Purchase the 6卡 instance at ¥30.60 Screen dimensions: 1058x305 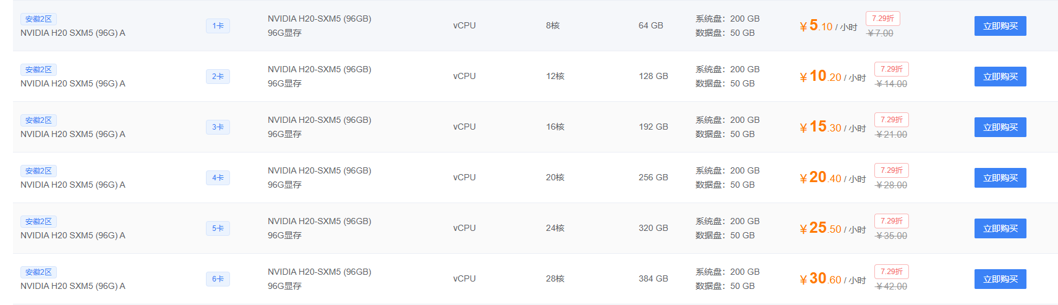pyautogui.click(x=1000, y=279)
